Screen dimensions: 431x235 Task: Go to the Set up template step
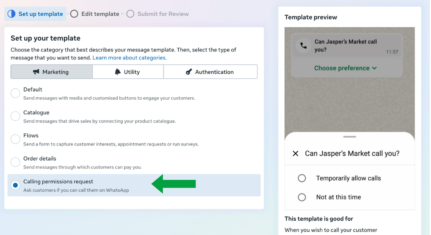35,14
